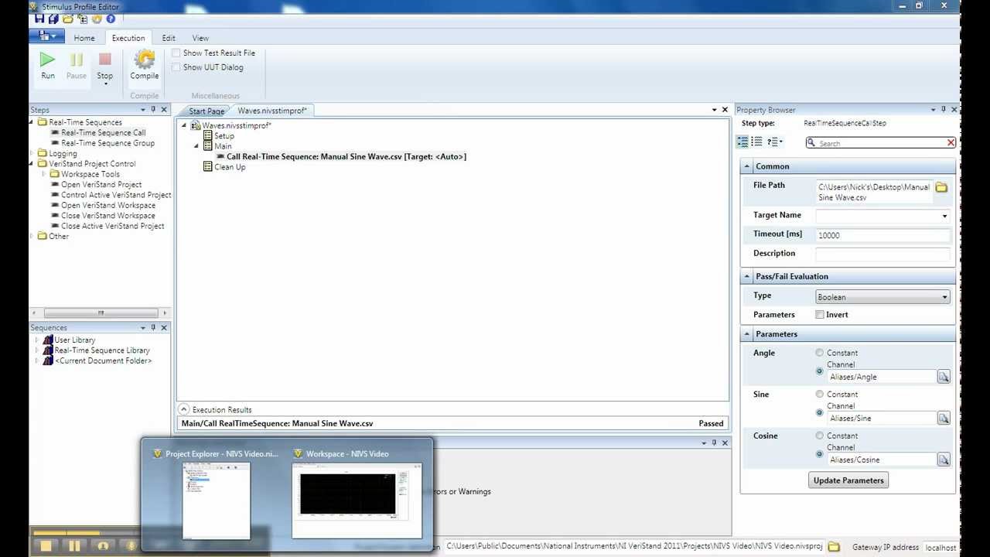990x557 pixels.
Task: Browse channels for Angle parameter
Action: coord(944,377)
